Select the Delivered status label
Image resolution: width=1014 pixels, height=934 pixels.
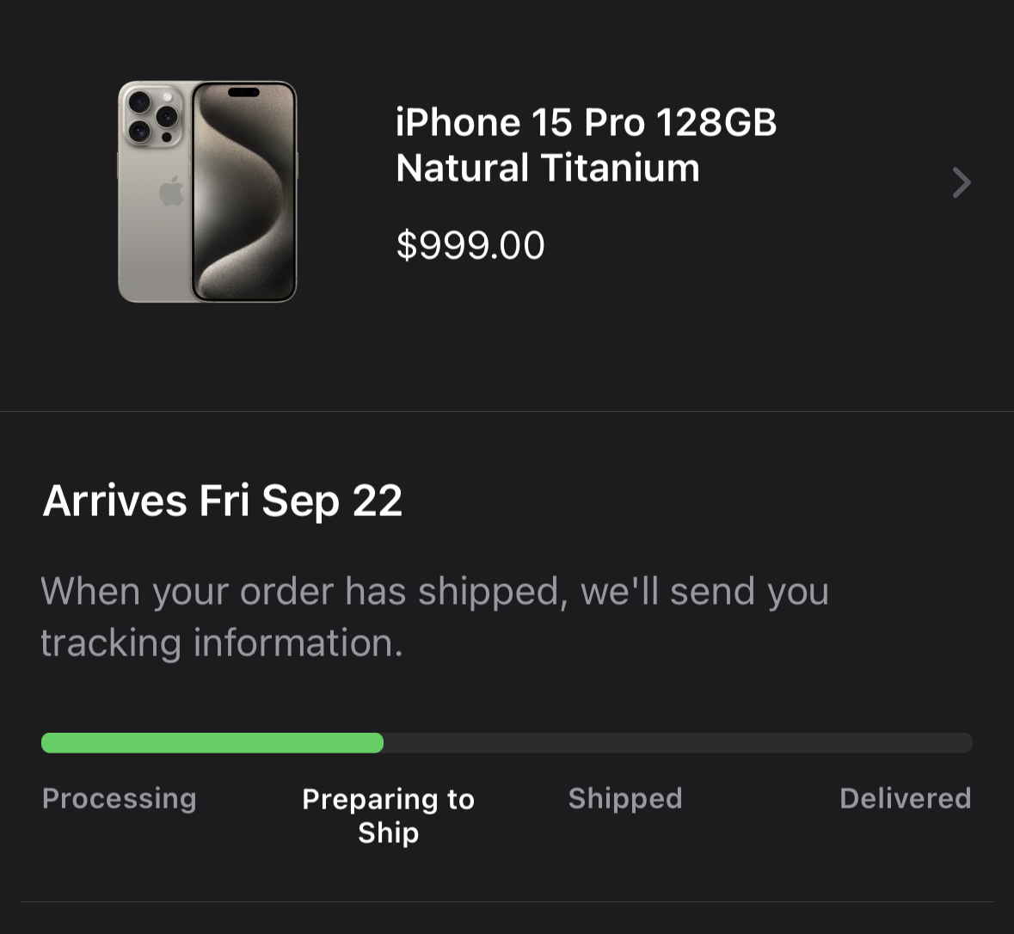[906, 798]
